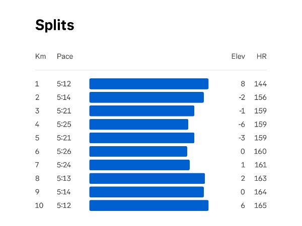Click the kilometer number 9 row label
302x226 pixels.
(37, 192)
